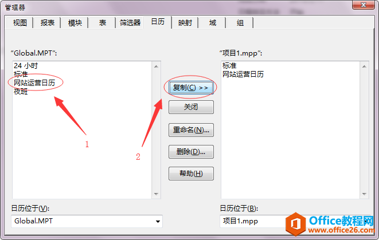Select the 组 tab
Screen dimensions: 379x240
(x=240, y=23)
